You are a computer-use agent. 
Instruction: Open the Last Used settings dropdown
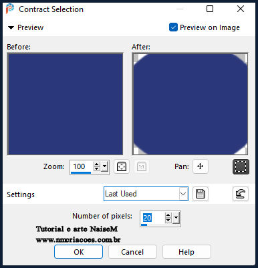[146, 194]
